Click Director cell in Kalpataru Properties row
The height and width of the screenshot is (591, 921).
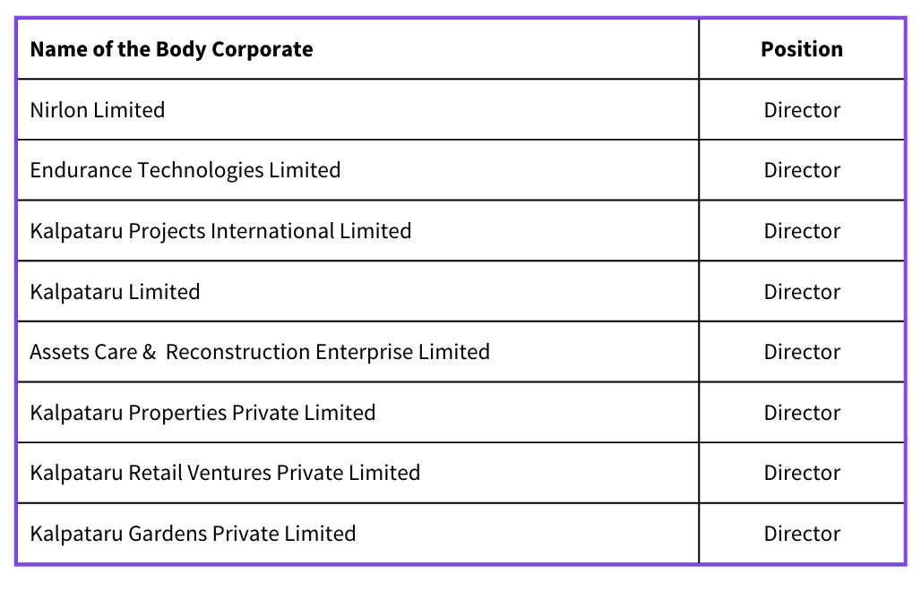click(x=802, y=413)
